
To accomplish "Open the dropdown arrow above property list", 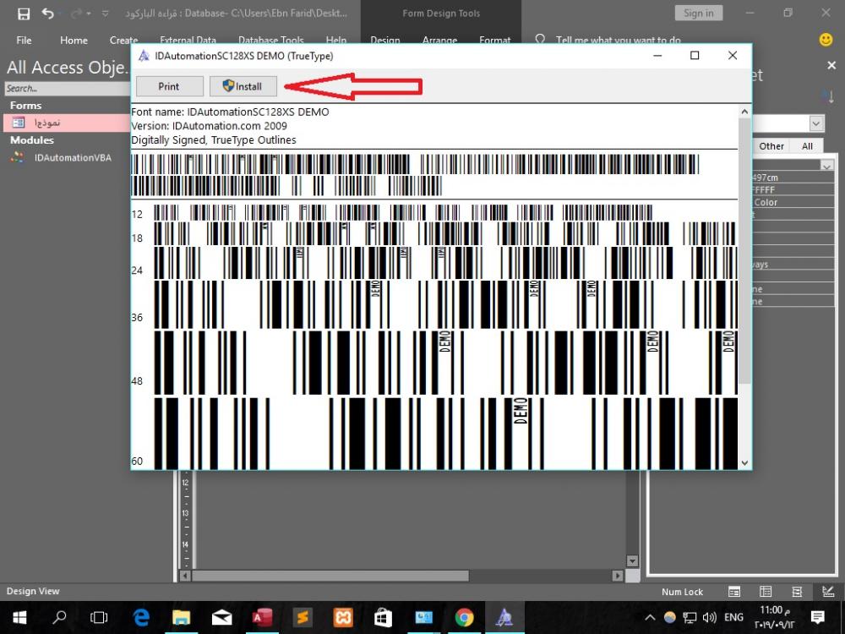I will 827,166.
